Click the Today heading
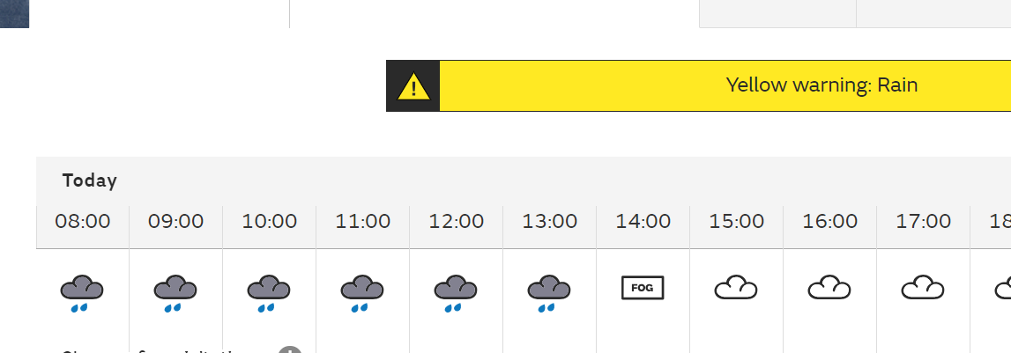The image size is (1011, 353). click(x=90, y=180)
